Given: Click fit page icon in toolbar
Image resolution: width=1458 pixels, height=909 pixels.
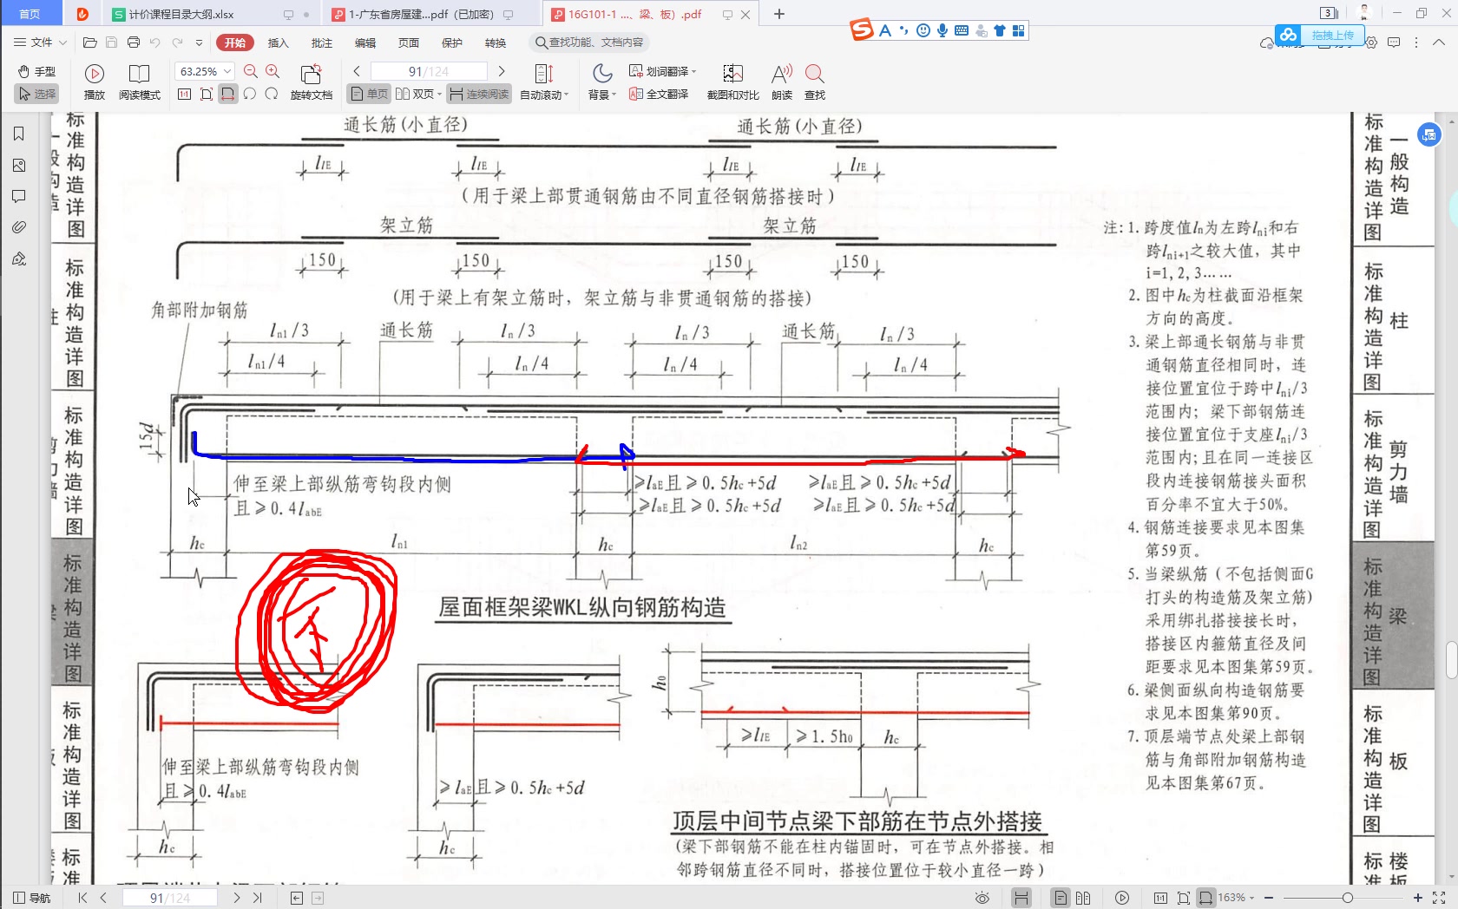Looking at the screenshot, I should coord(207,94).
